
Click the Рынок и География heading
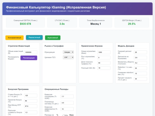tap(54, 46)
